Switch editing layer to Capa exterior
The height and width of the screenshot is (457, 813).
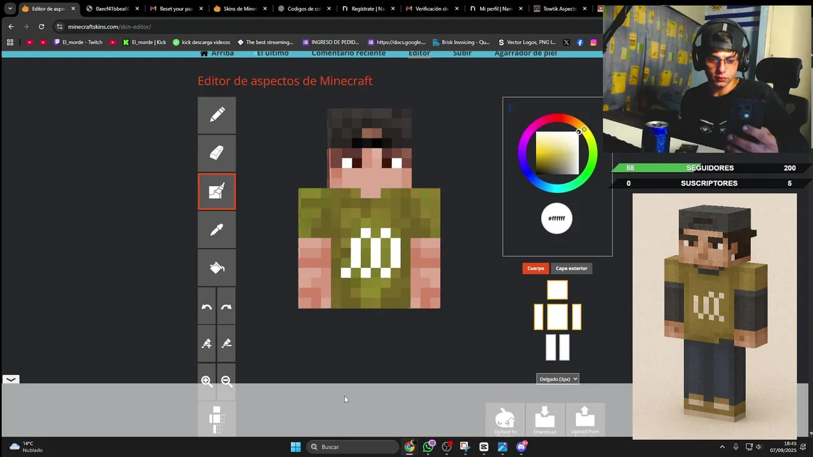tap(572, 268)
